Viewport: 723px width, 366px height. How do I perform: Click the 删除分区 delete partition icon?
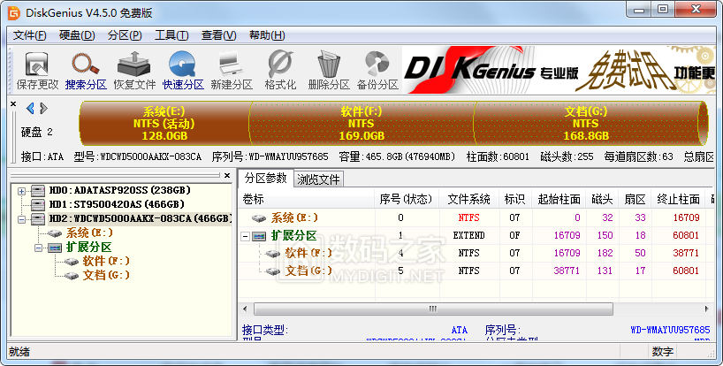point(329,71)
